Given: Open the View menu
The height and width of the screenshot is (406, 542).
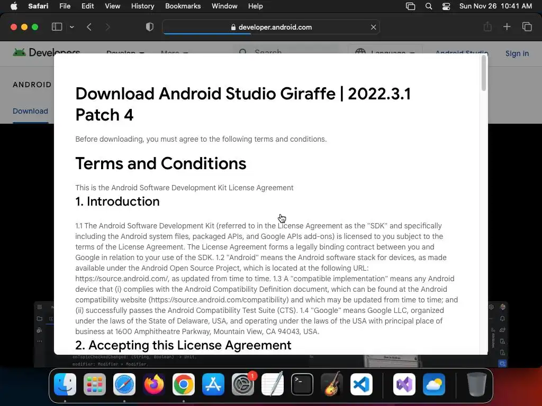Looking at the screenshot, I should click(x=112, y=6).
